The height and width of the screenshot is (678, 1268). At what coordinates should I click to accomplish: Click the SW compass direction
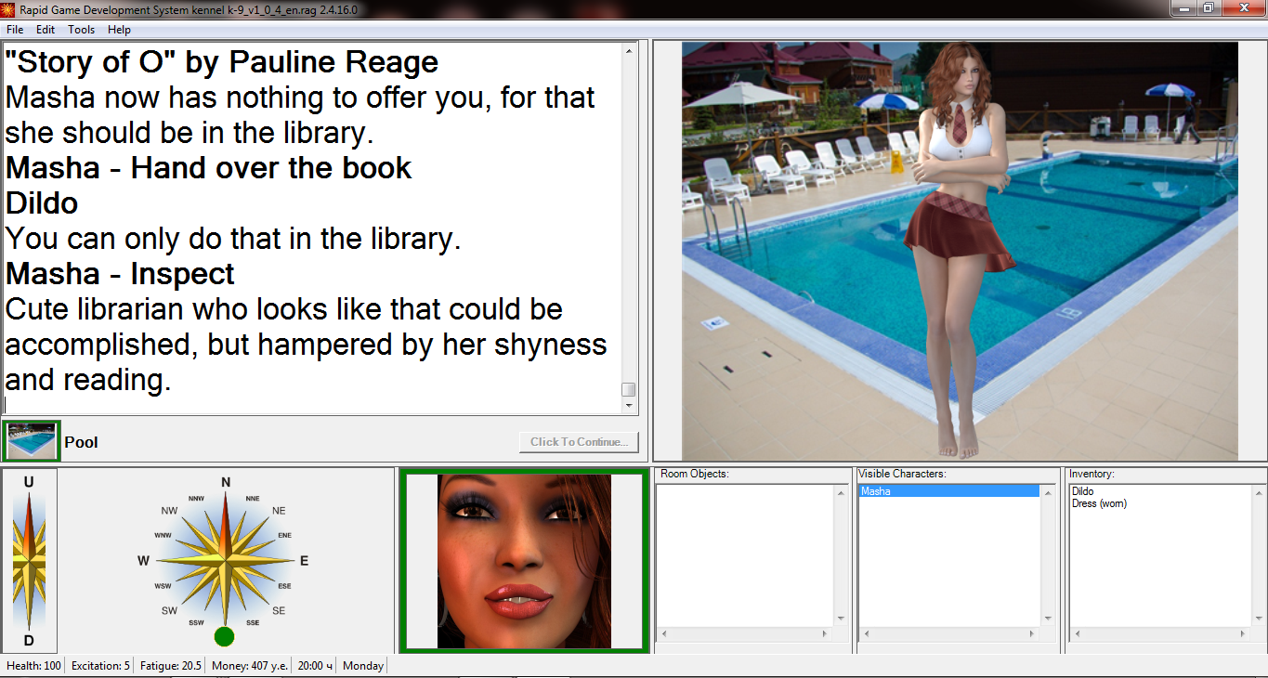tap(169, 610)
